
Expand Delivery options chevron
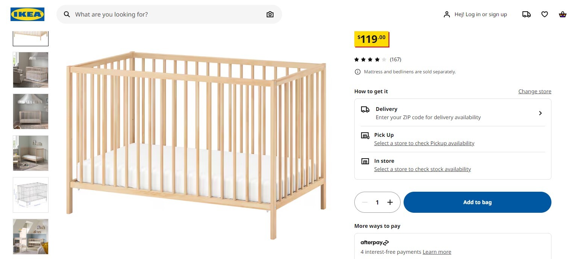(540, 113)
